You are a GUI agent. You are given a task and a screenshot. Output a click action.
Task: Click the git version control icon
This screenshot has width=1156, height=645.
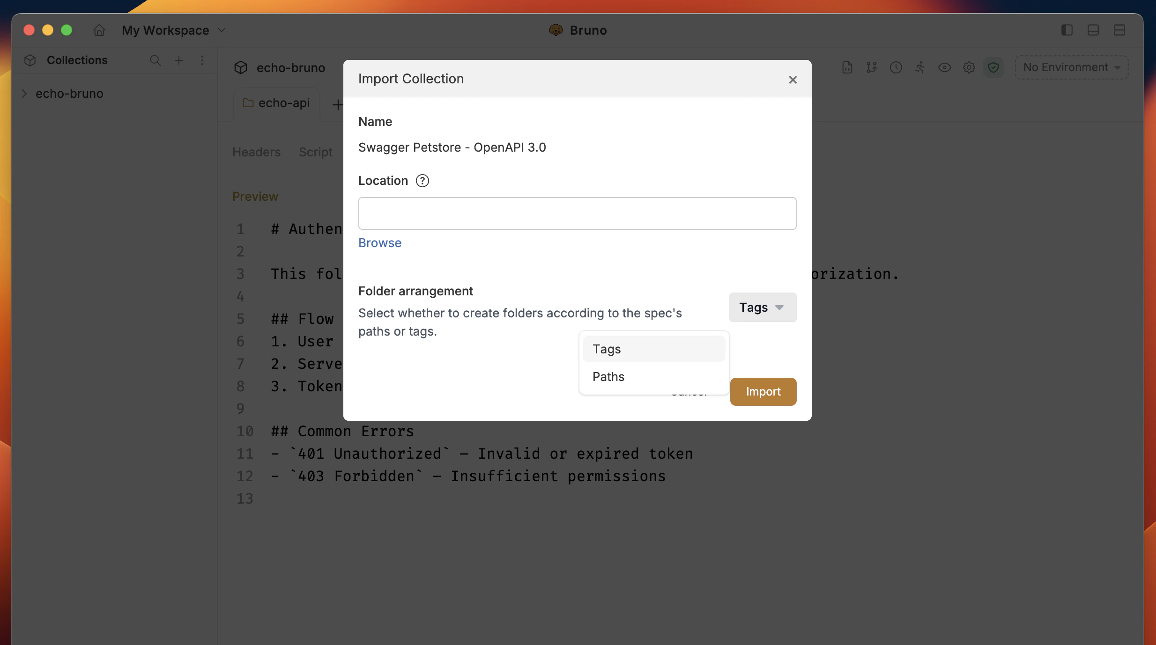click(x=872, y=67)
